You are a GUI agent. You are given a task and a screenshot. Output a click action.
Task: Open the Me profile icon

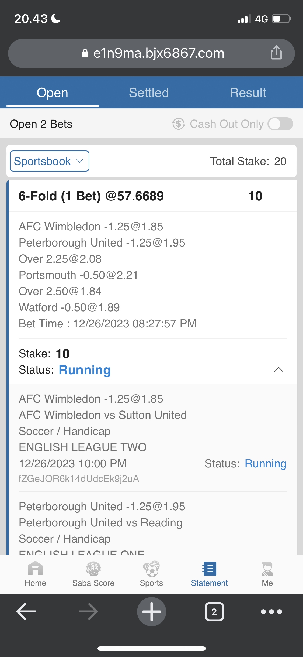tap(267, 569)
